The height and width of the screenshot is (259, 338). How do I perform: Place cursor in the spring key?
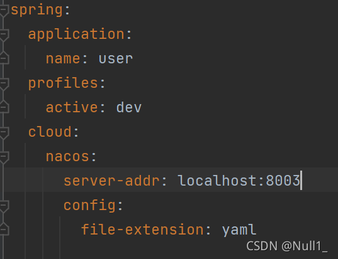(x=37, y=10)
